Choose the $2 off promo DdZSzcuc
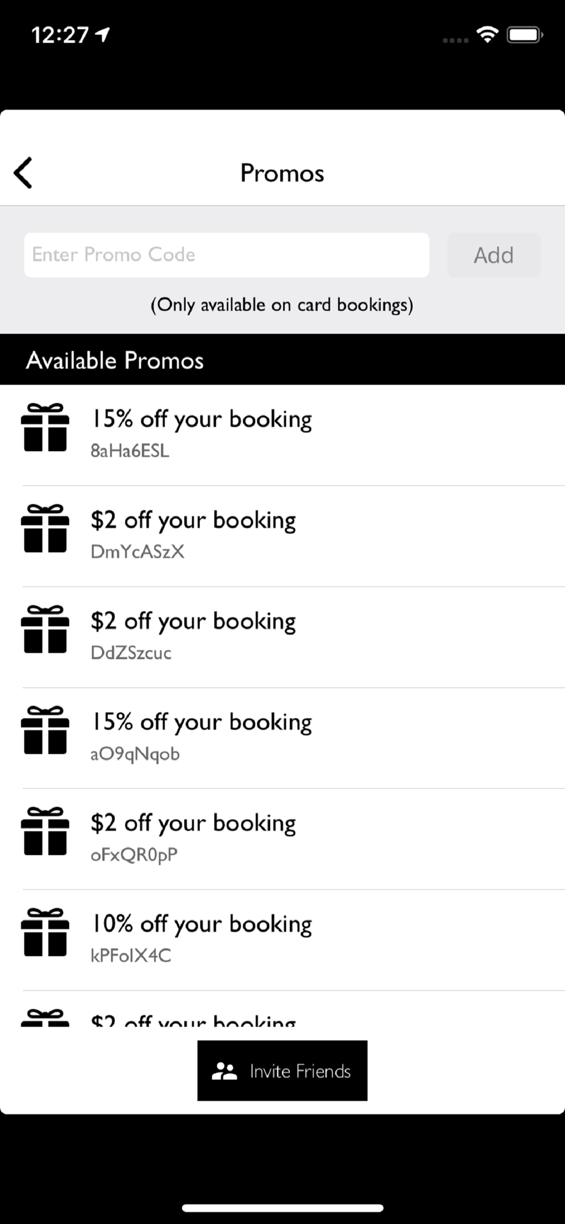The width and height of the screenshot is (565, 1224). 282,637
